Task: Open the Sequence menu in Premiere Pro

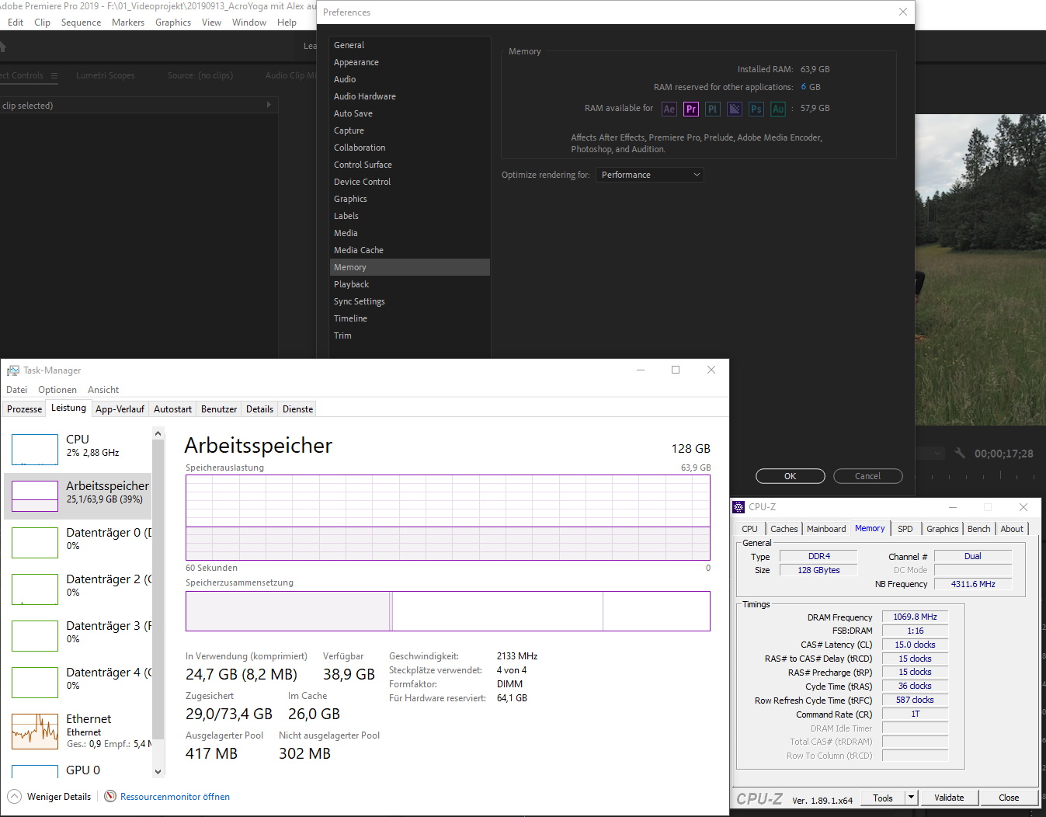Action: click(x=81, y=23)
